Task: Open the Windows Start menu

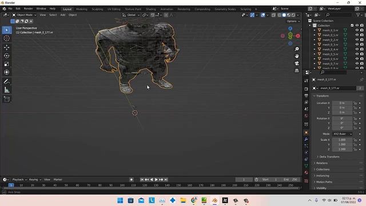Action: 120,200
